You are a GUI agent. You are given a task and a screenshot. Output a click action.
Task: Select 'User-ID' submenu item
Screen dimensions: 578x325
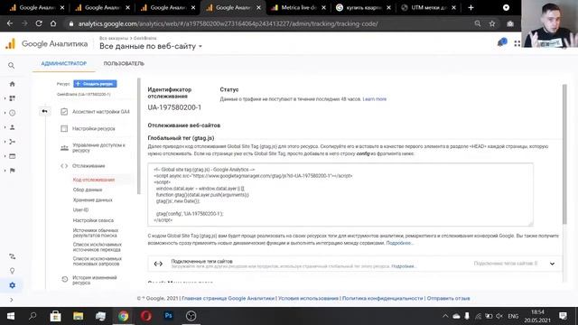(x=80, y=209)
